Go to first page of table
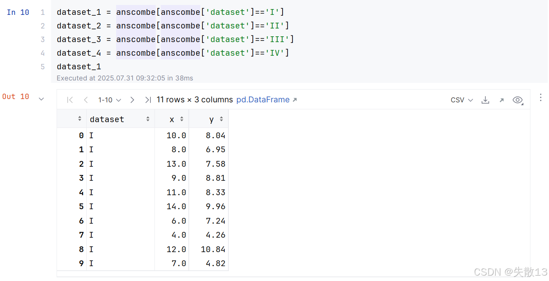549x281 pixels. [x=70, y=100]
